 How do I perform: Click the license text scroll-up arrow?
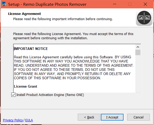click(x=138, y=47)
